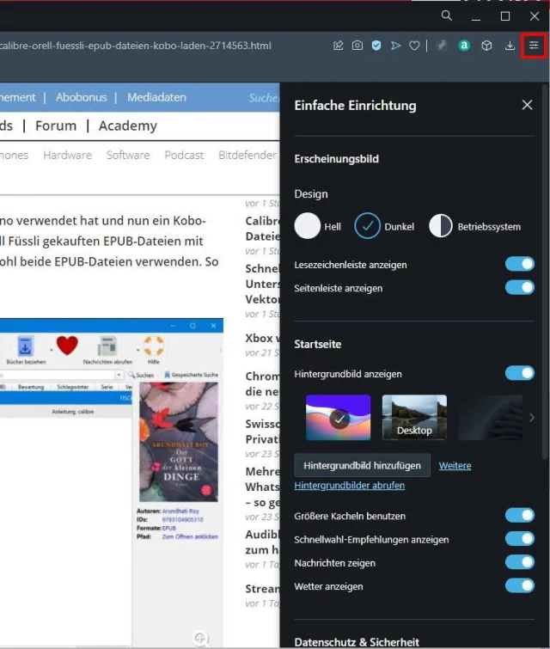Open the extensions cube icon
The width and height of the screenshot is (550, 649).
tap(486, 46)
